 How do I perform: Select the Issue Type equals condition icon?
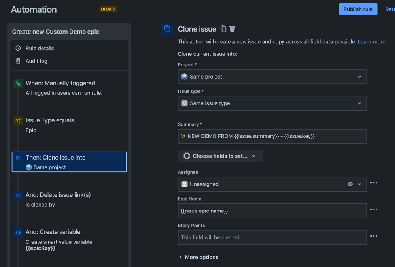pos(18,121)
